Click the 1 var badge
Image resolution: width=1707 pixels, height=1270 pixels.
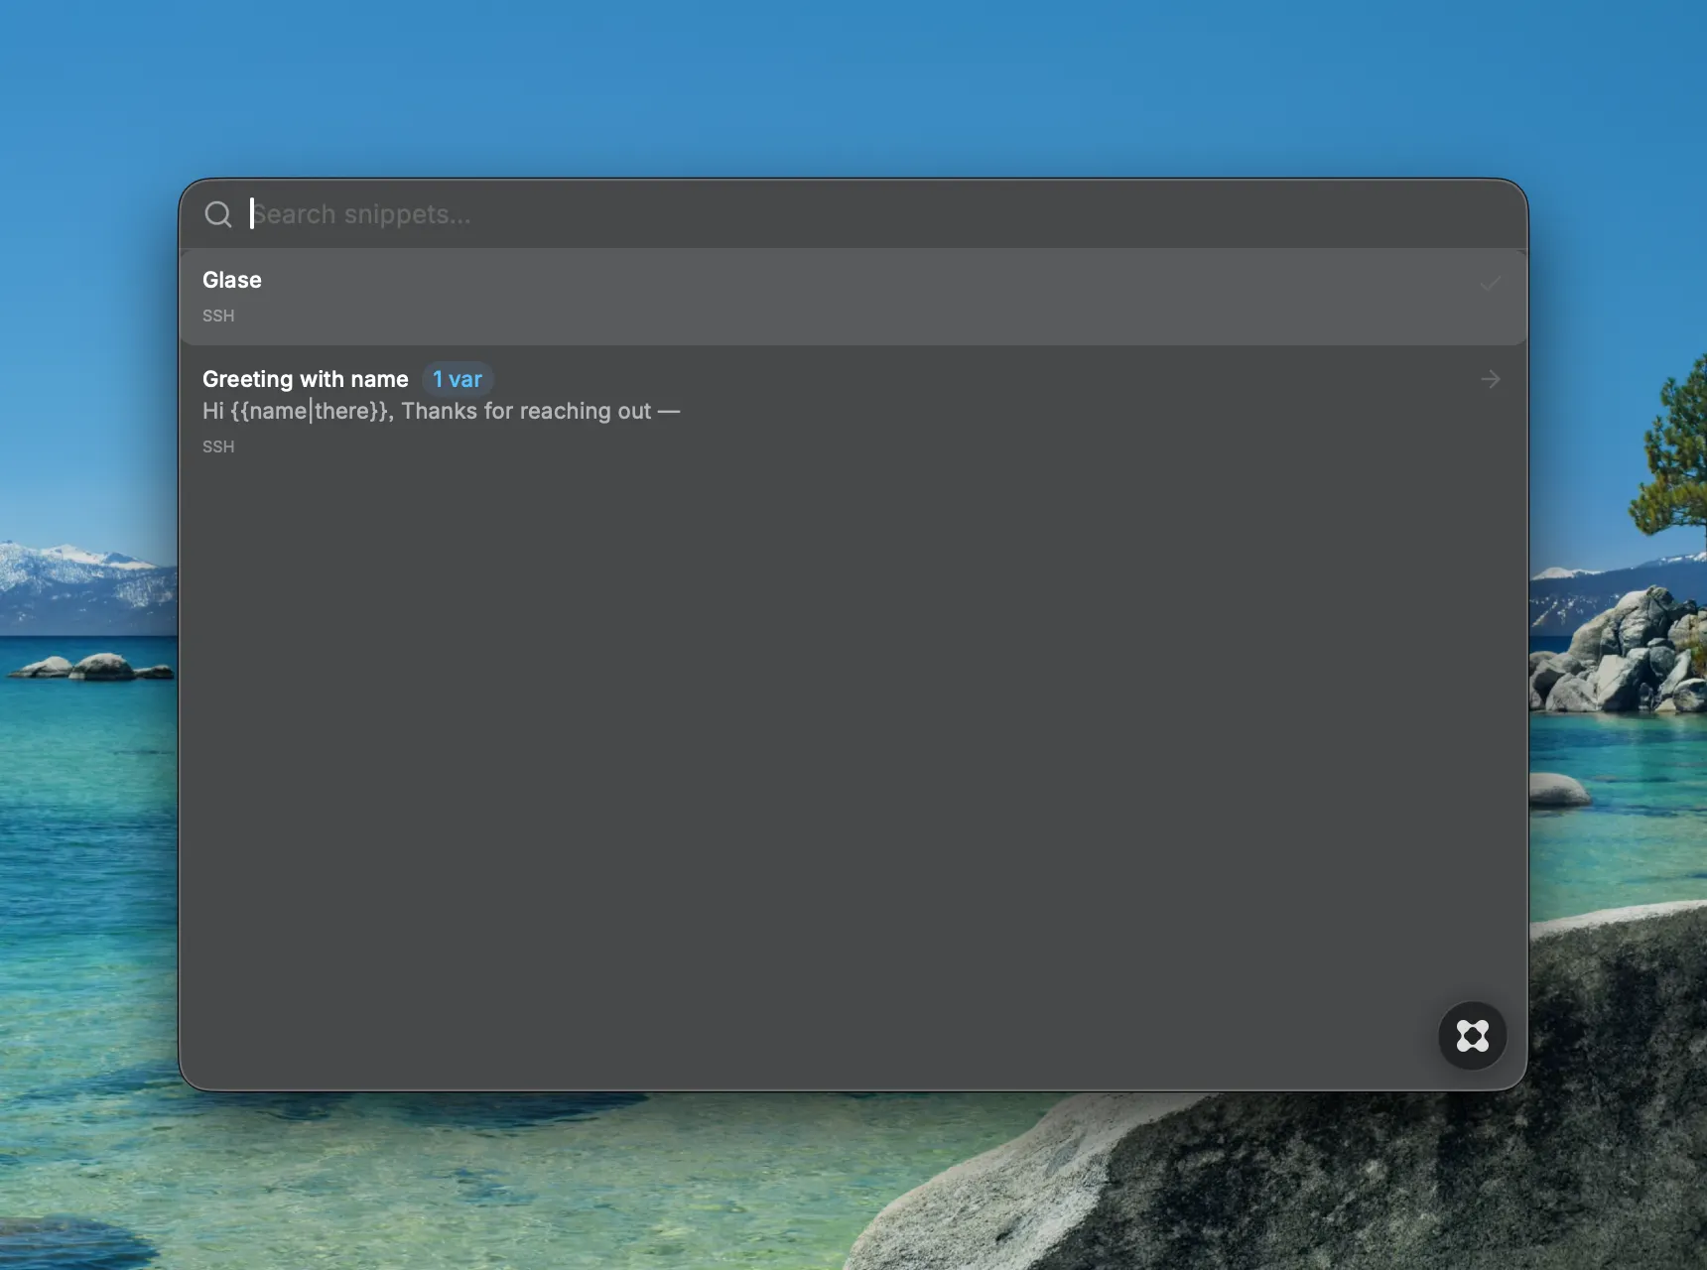tap(458, 379)
